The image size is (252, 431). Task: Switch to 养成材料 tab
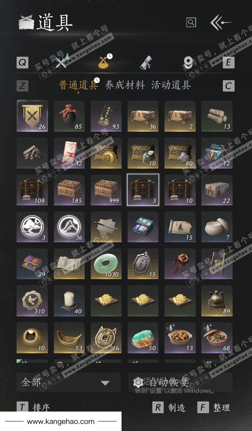click(x=125, y=85)
